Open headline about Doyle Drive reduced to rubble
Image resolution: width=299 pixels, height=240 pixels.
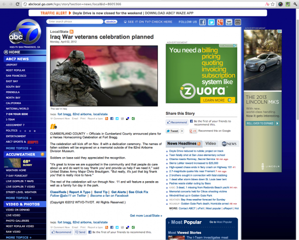pyautogui.click(x=196, y=151)
